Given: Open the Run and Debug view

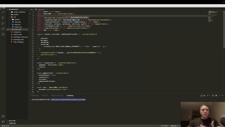Looking at the screenshot, I should (3, 23).
